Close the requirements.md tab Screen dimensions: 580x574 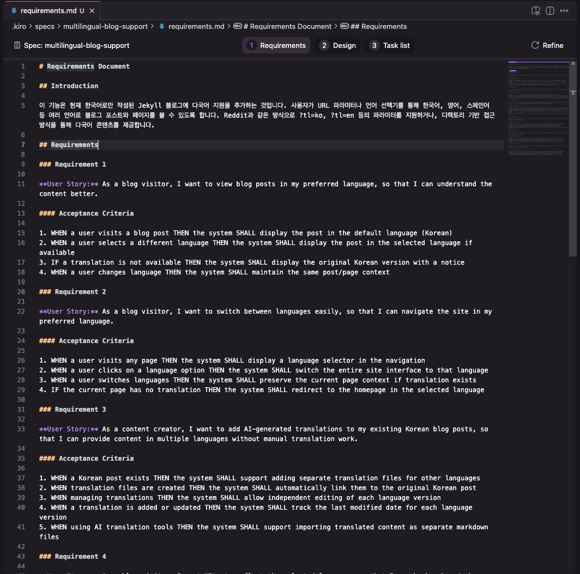(x=92, y=11)
